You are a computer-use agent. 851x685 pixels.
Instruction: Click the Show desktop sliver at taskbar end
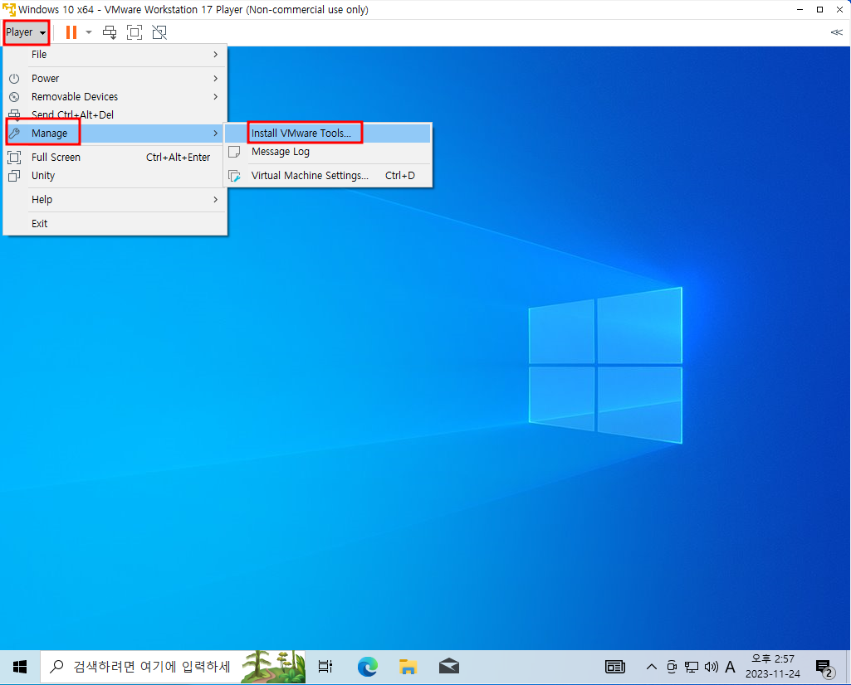tap(848, 667)
